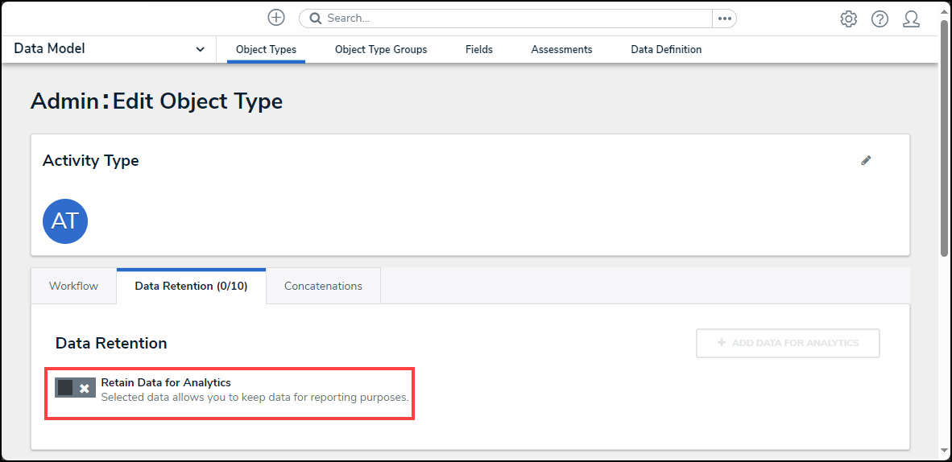Click the plus icon to create new
Image resolution: width=952 pixels, height=462 pixels.
(276, 18)
